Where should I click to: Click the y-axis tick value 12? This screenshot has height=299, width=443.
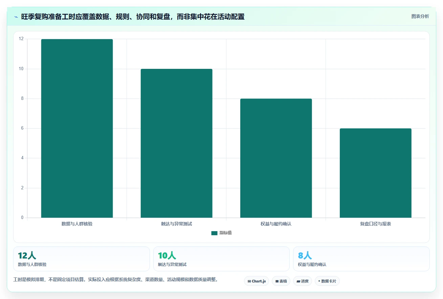21,39
